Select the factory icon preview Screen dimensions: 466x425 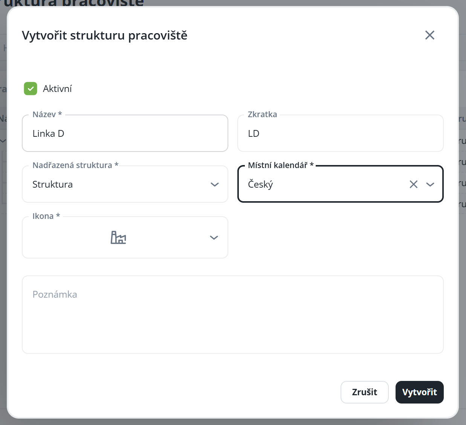coord(118,237)
